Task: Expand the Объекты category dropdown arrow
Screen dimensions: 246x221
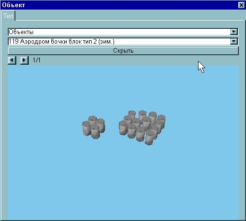Action: [x=234, y=32]
